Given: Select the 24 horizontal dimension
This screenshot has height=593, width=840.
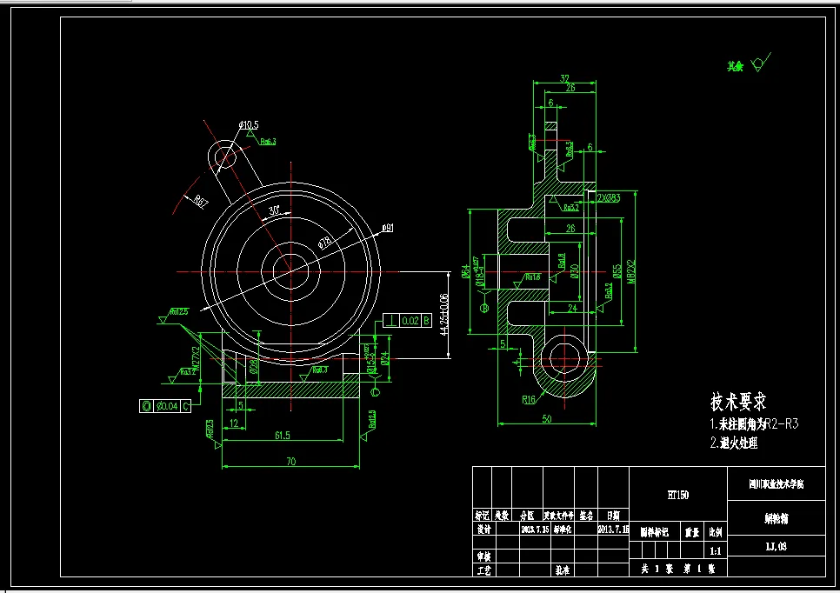Looking at the screenshot, I should coord(573,308).
